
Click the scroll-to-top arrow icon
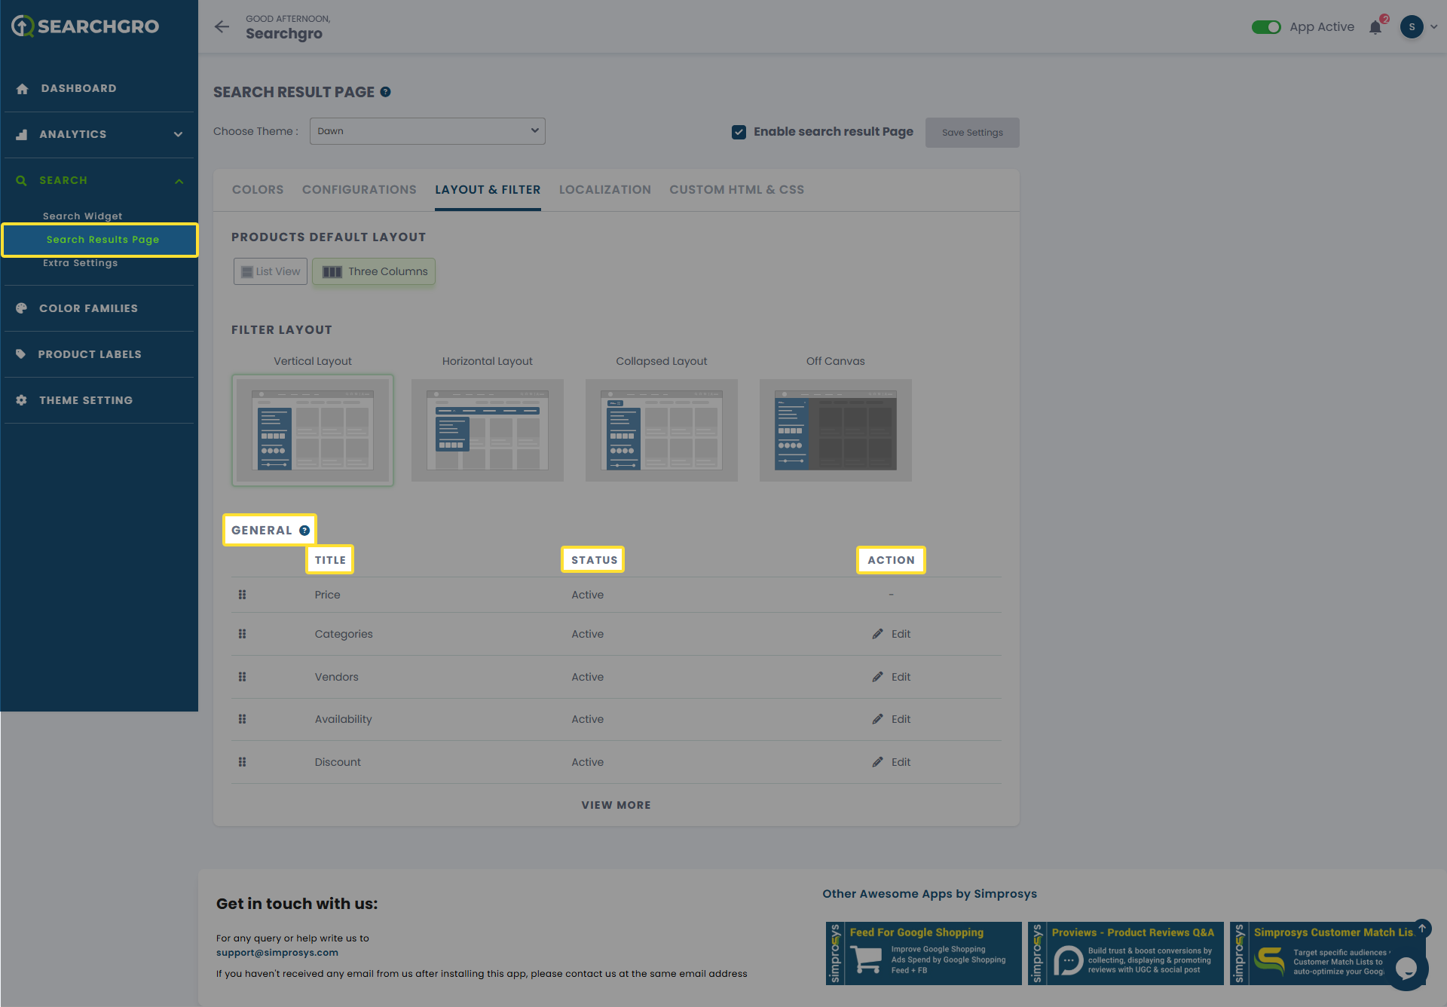1422,928
